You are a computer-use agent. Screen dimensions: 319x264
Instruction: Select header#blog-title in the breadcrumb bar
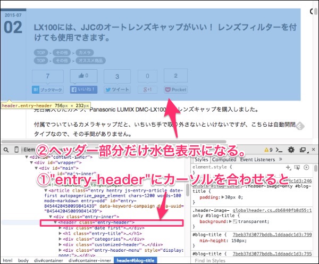(x=136, y=260)
